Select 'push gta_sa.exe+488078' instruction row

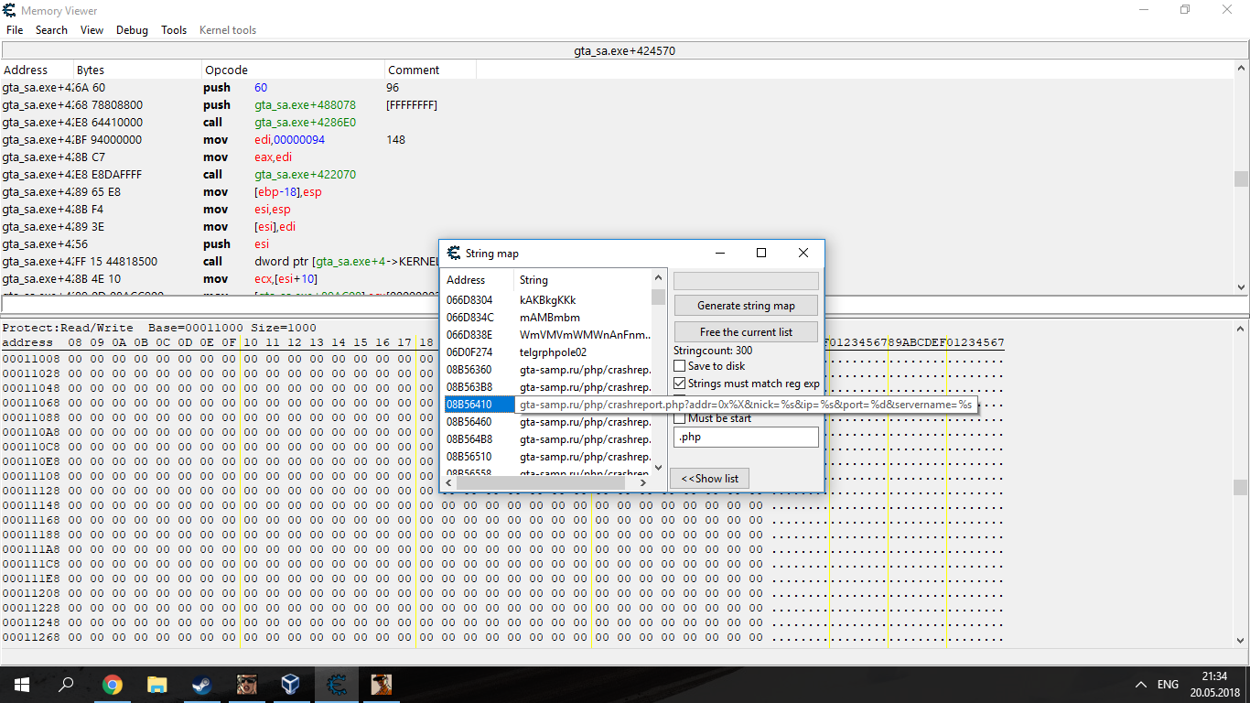[x=616, y=105]
